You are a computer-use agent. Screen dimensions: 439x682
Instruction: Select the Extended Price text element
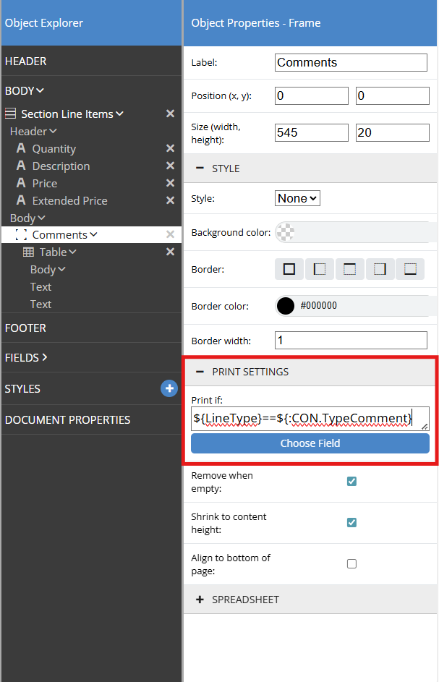tap(69, 200)
